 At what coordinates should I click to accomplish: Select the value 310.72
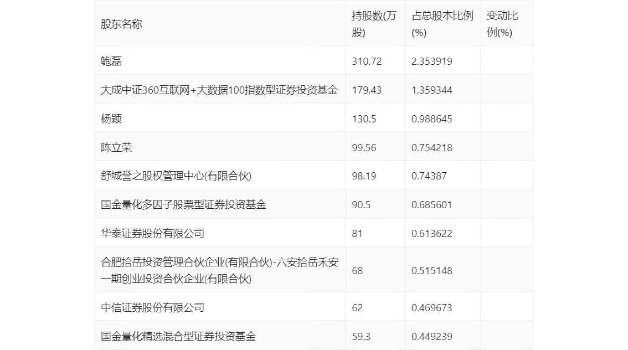tap(367, 61)
